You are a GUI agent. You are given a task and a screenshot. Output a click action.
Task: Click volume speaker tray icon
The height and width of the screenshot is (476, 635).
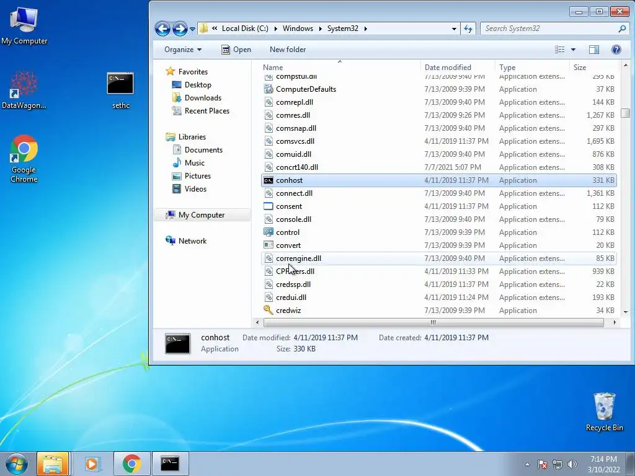click(x=572, y=464)
